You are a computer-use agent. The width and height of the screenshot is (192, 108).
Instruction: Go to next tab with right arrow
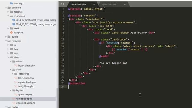click(x=64, y=4)
